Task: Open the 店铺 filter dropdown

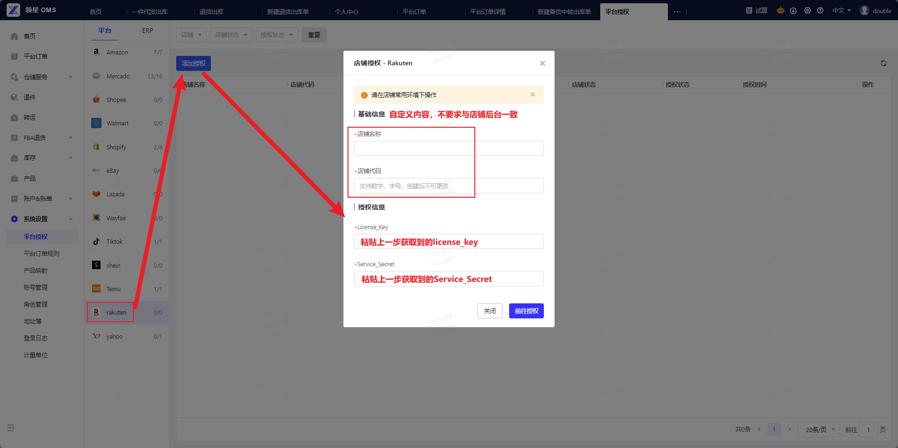Action: click(x=192, y=35)
